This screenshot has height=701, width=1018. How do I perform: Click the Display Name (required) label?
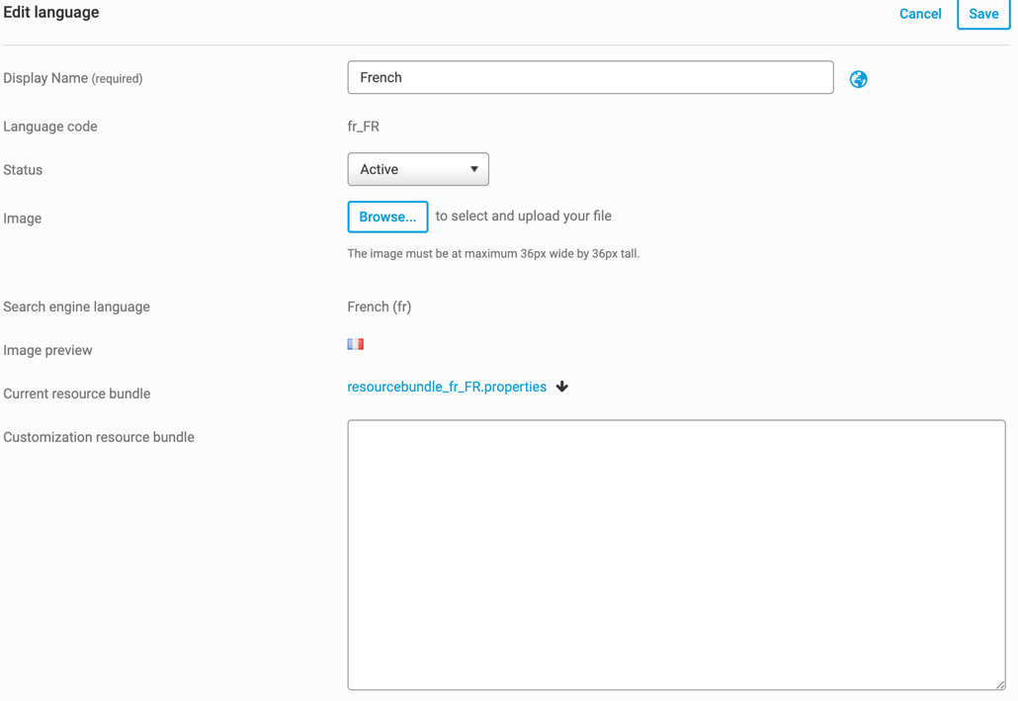73,78
